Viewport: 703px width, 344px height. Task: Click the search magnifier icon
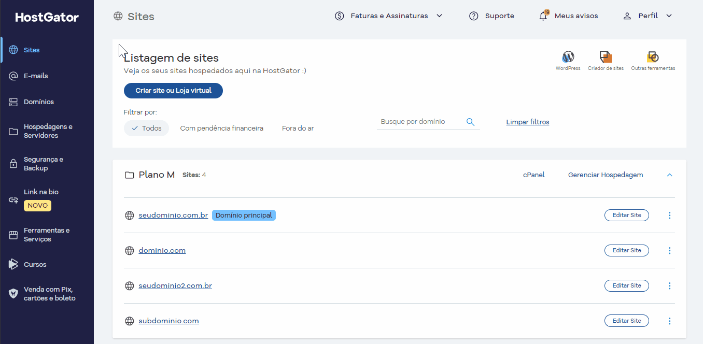click(470, 122)
